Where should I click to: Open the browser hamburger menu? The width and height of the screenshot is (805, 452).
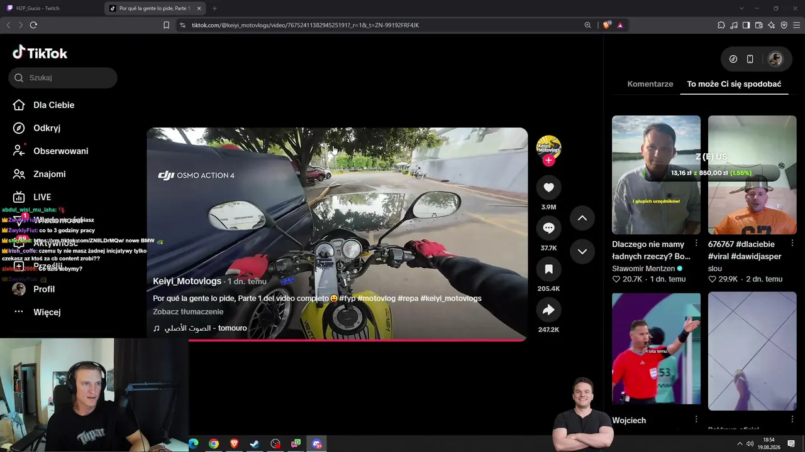pos(797,25)
